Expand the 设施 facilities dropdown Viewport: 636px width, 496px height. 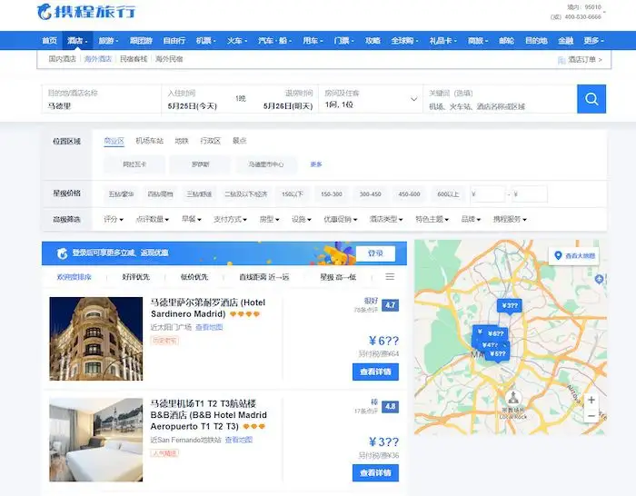click(302, 220)
